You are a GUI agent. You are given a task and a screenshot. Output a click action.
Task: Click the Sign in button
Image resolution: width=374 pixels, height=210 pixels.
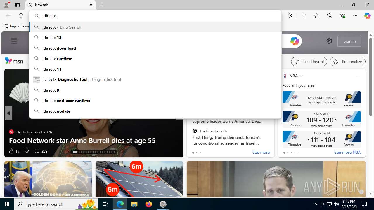[349, 41]
